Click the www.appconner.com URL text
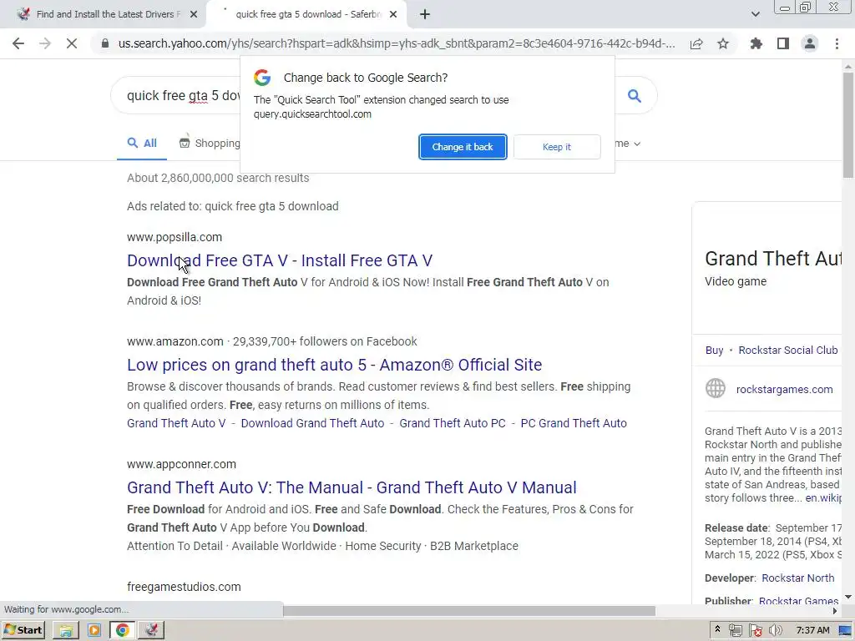 [x=181, y=464]
